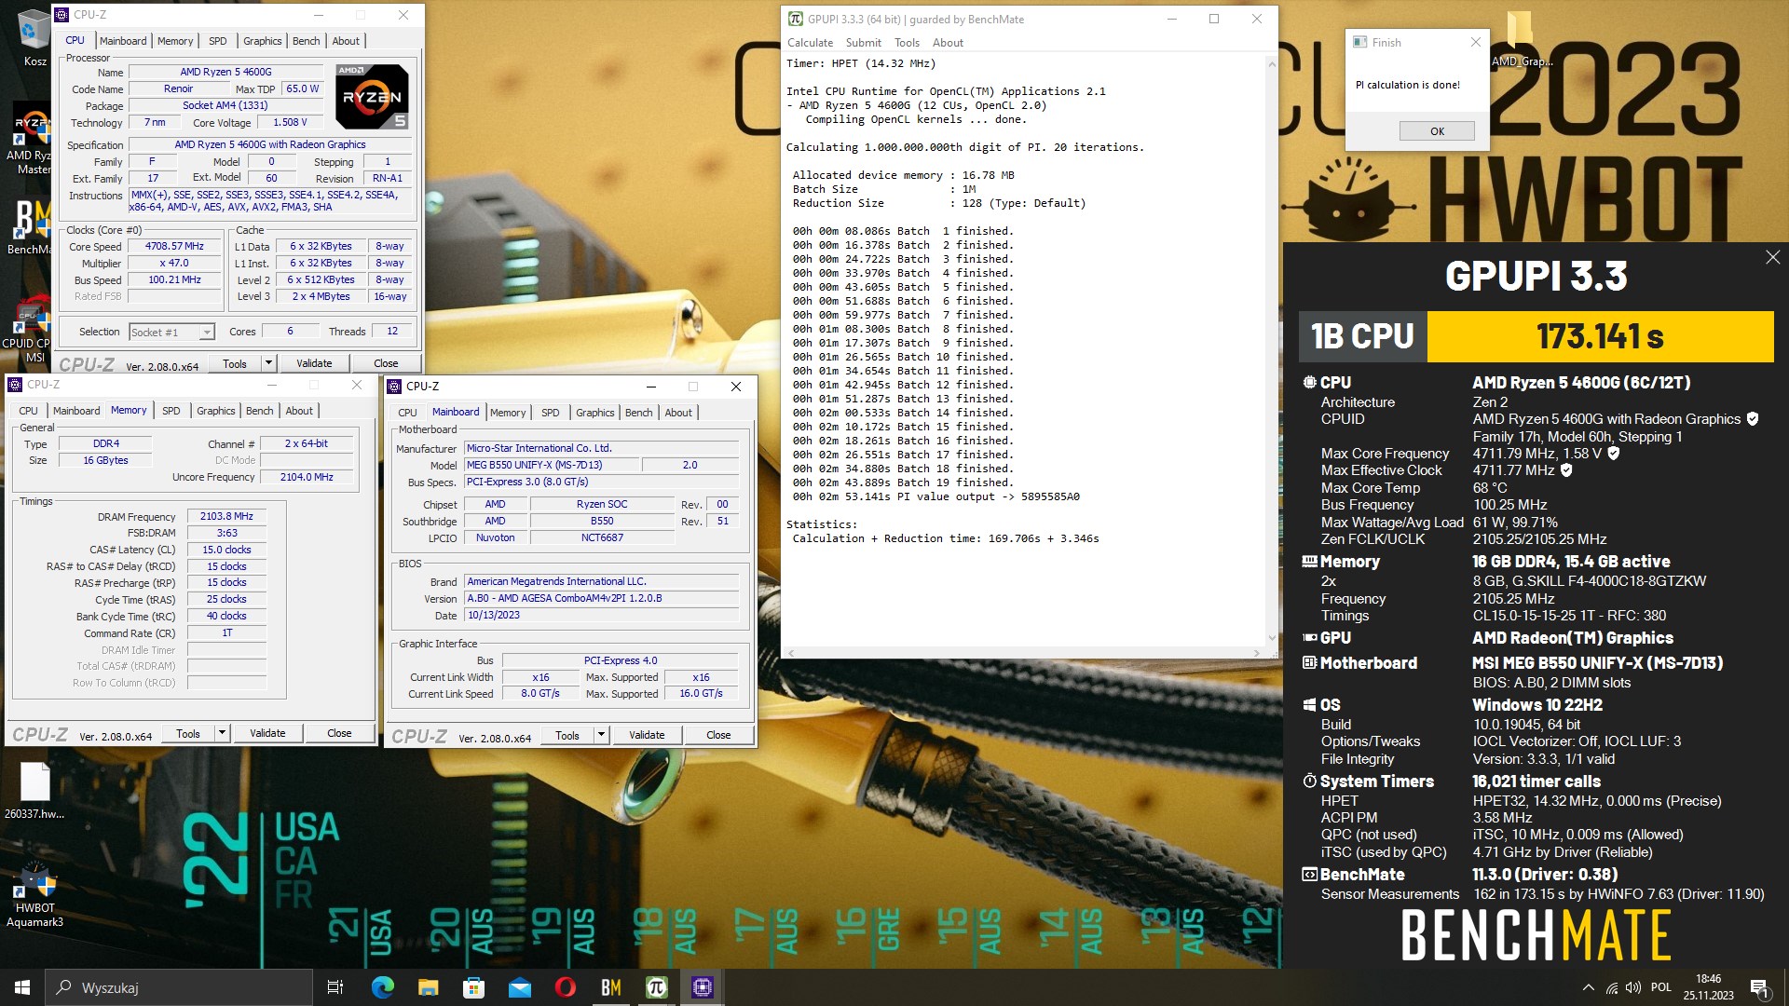
Task: Open File Explorer from taskbar
Action: click(x=428, y=987)
